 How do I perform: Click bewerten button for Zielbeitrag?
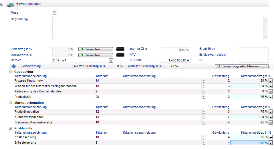click(95, 49)
